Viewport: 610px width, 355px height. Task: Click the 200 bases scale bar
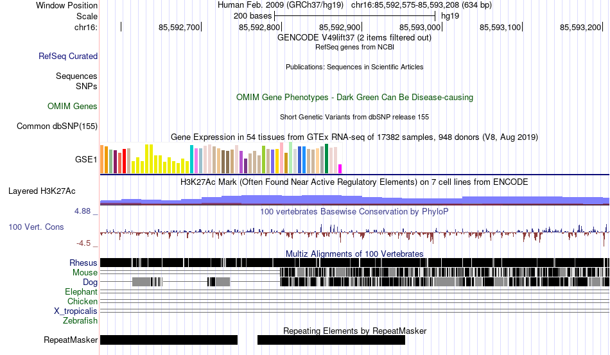pos(355,16)
